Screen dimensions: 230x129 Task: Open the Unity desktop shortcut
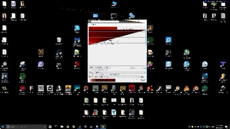pyautogui.click(x=4, y=64)
